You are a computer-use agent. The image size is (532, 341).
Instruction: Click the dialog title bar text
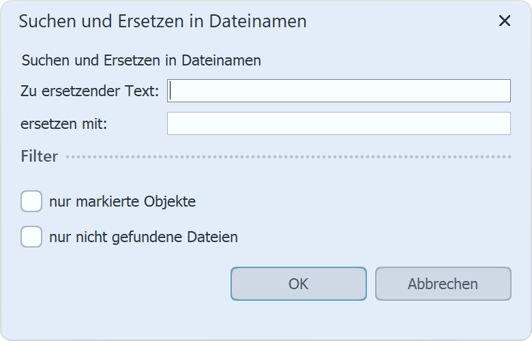pyautogui.click(x=162, y=21)
